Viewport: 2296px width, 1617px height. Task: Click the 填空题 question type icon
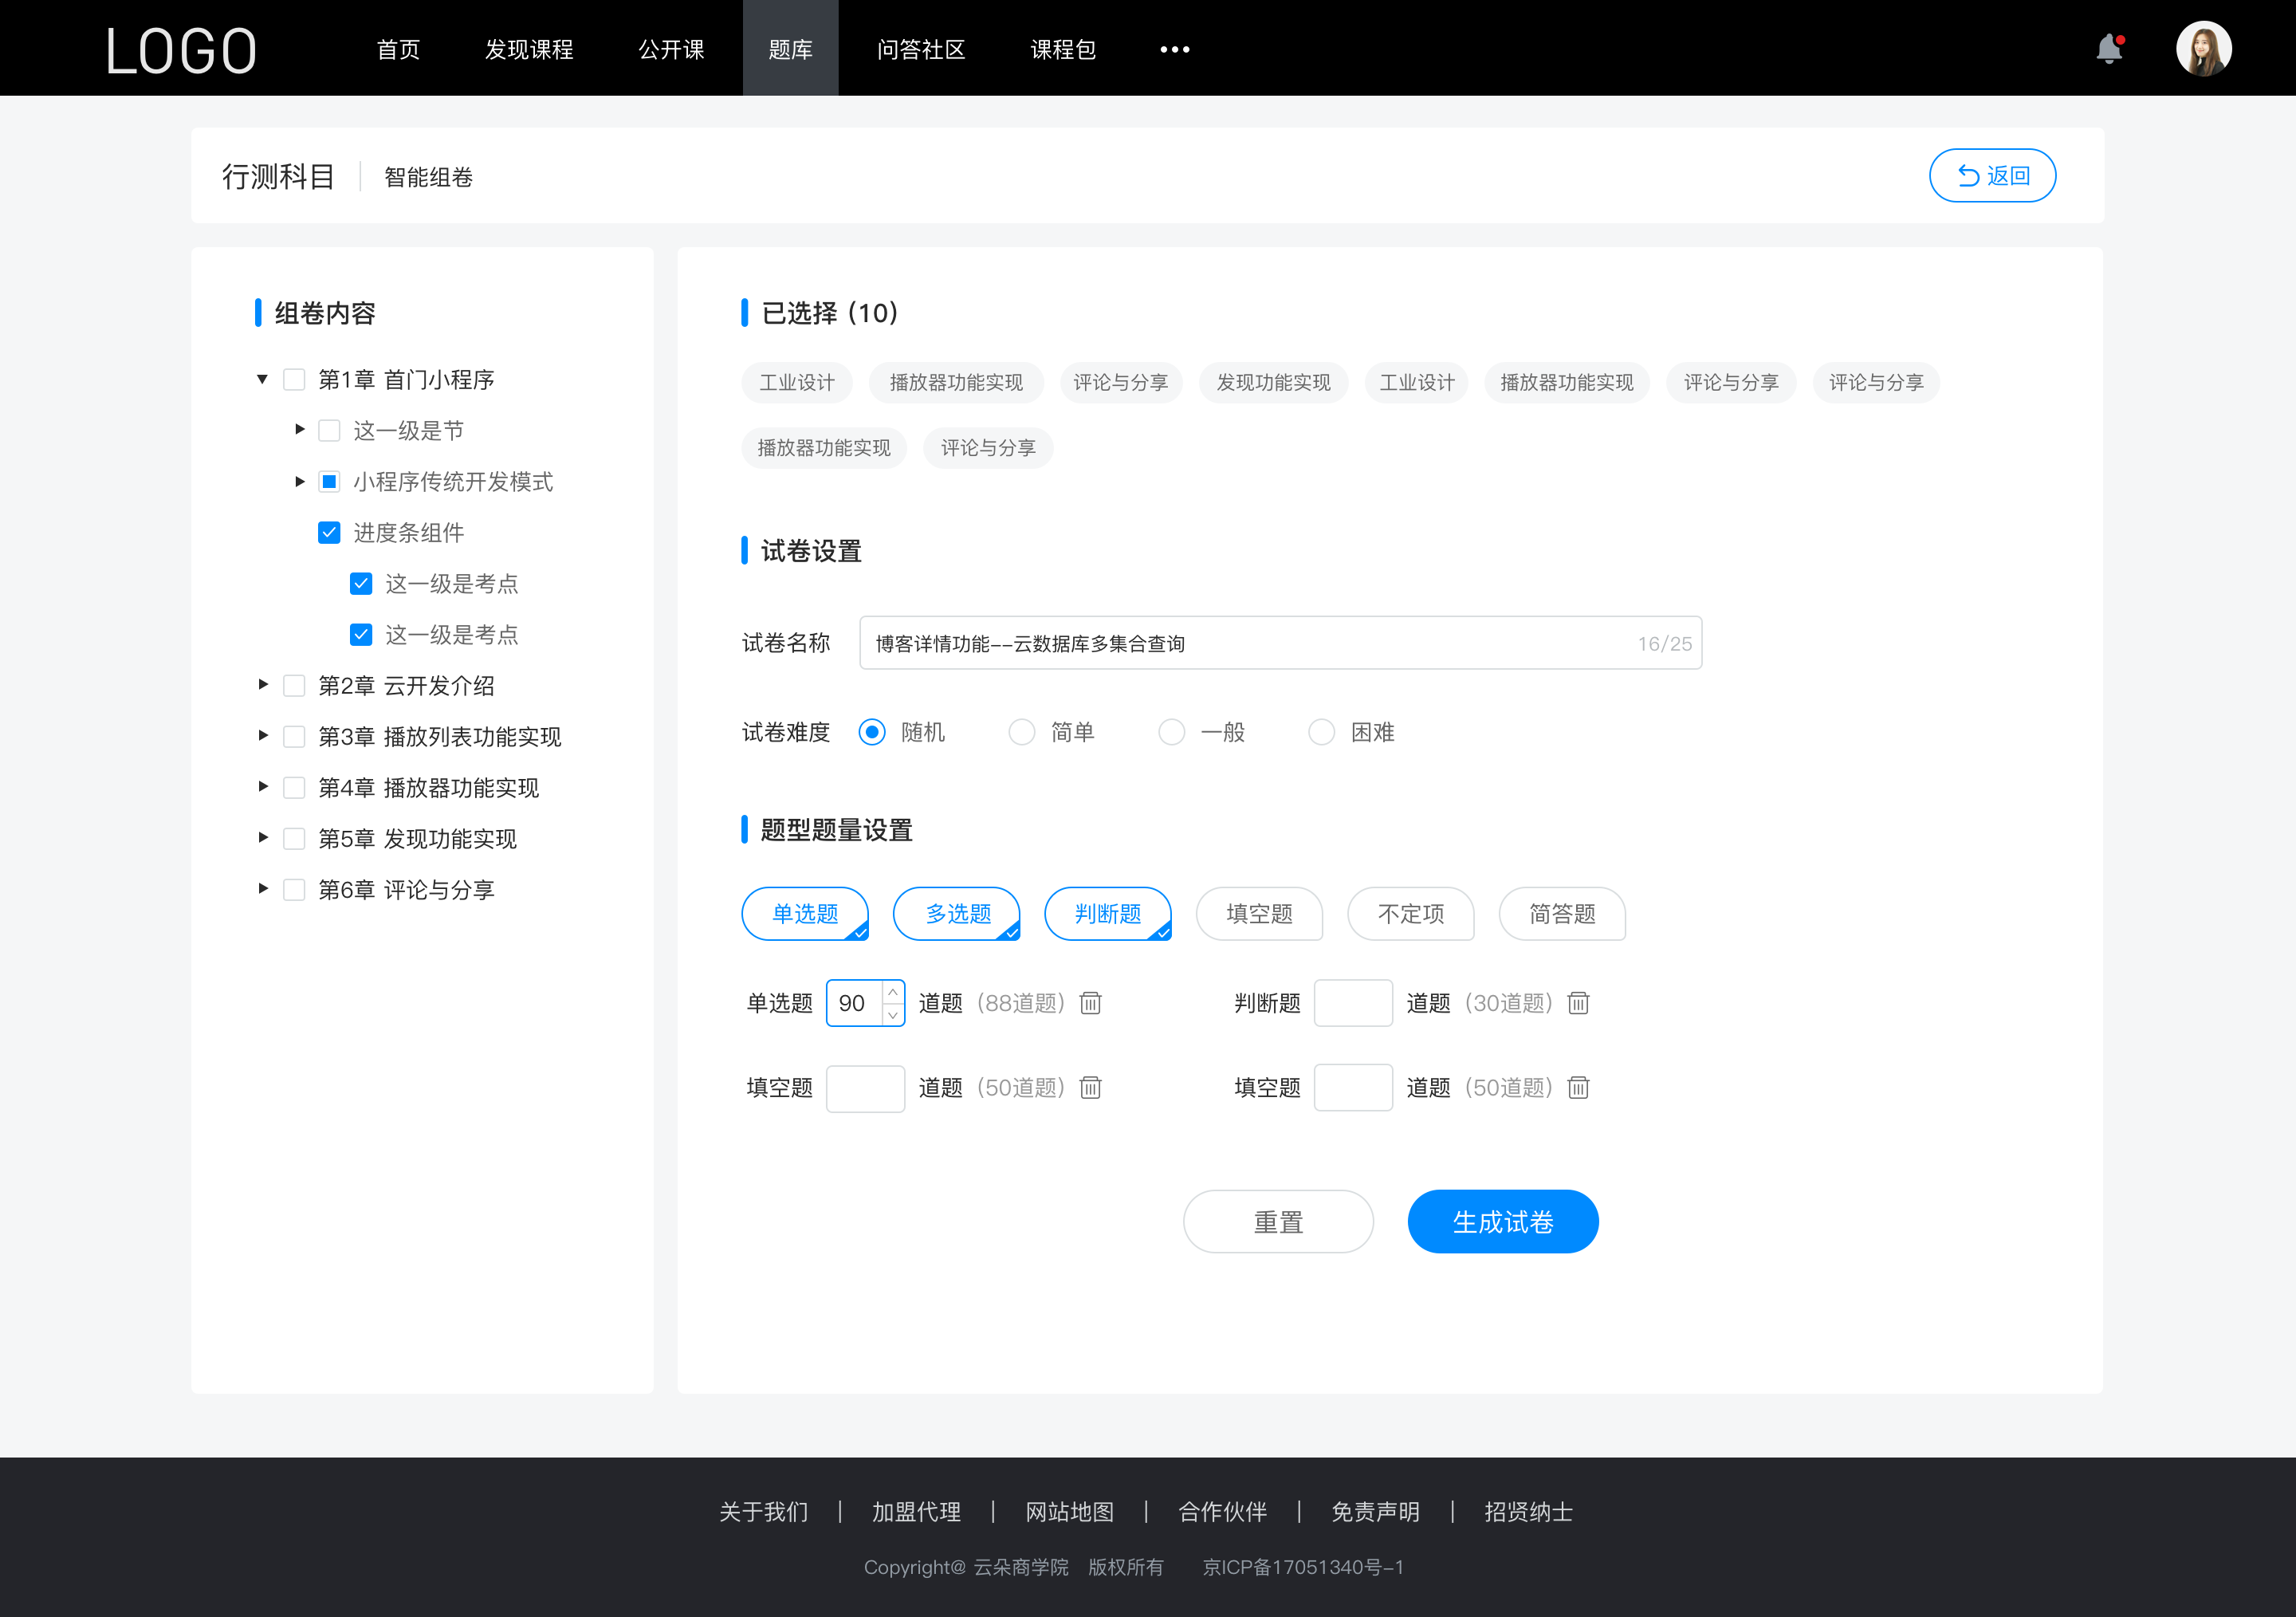1258,915
